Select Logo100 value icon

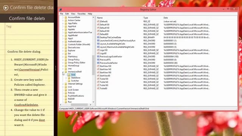coord(98,50)
